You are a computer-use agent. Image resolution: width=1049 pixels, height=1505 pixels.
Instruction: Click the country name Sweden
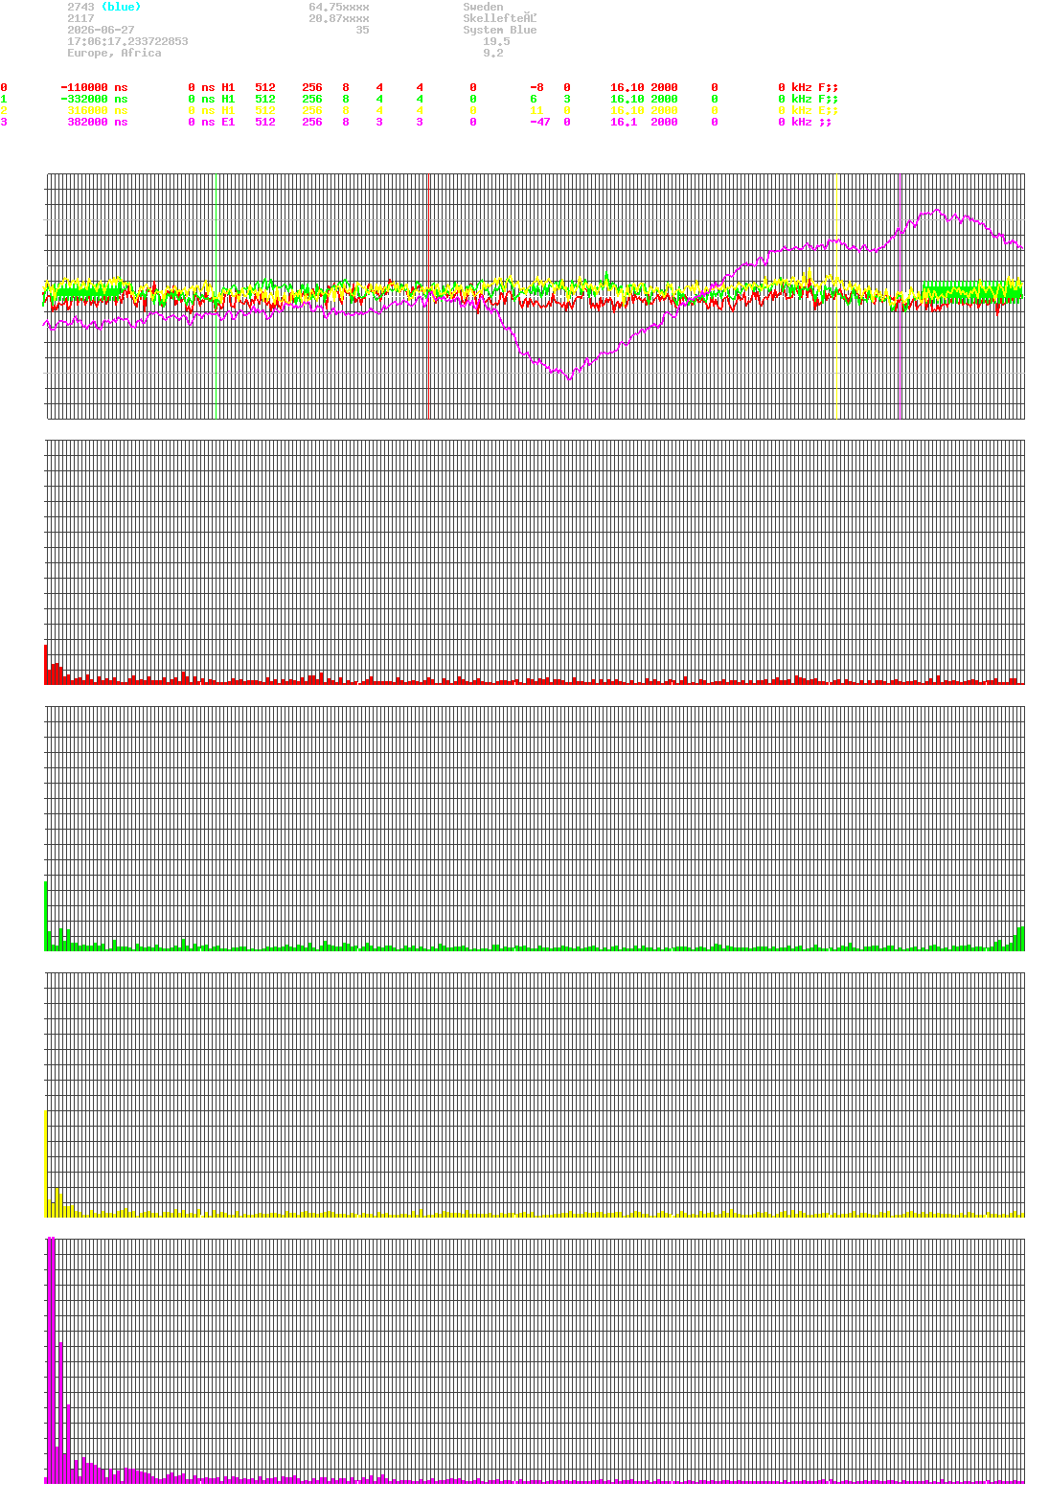point(483,7)
